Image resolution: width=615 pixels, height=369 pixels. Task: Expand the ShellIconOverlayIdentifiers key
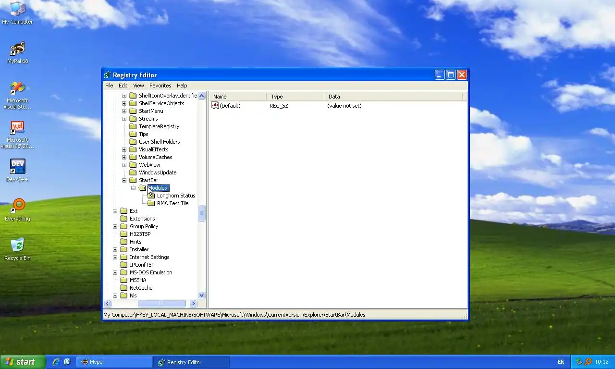(124, 96)
